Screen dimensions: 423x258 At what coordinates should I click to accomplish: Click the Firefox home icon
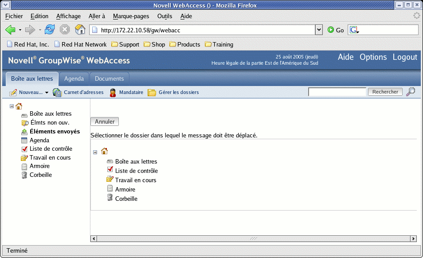coord(80,30)
